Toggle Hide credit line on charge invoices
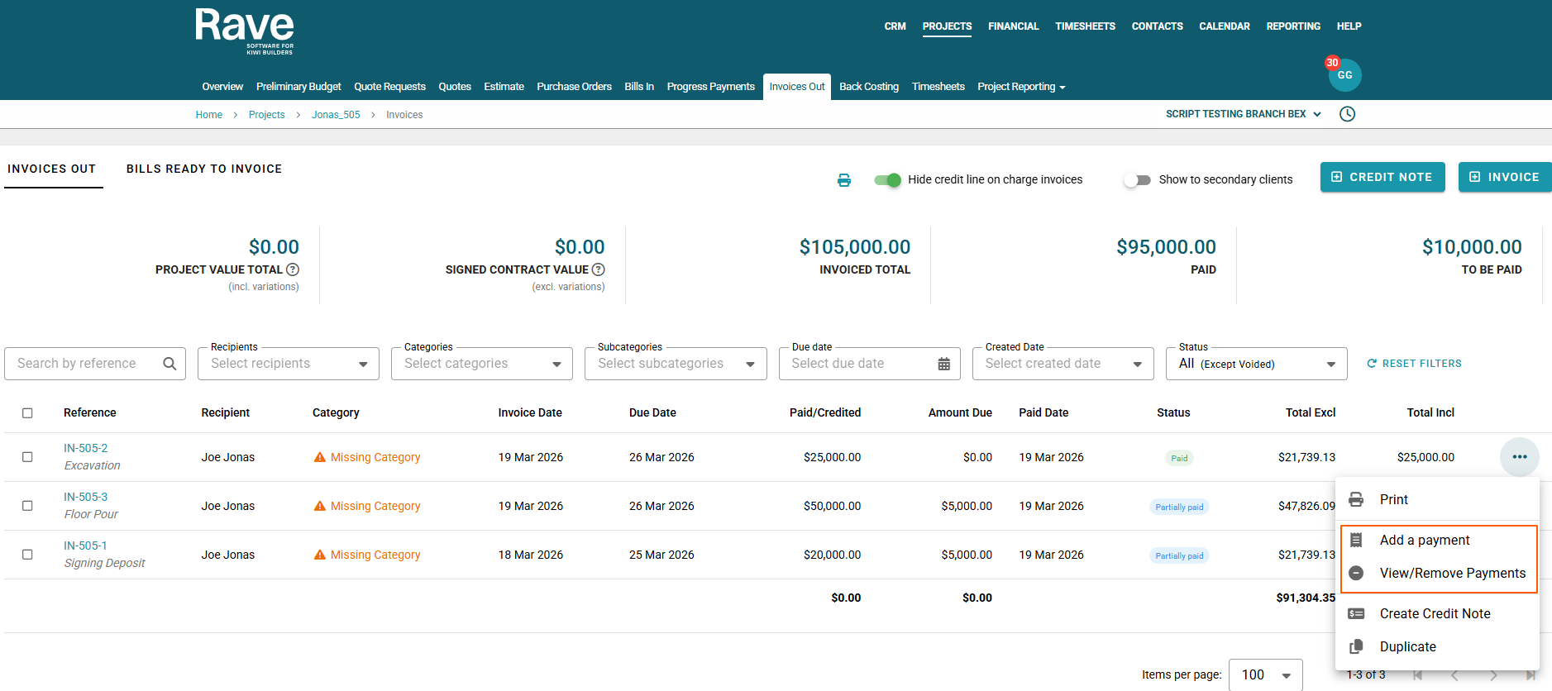Viewport: 1552px width, 691px height. (x=887, y=180)
